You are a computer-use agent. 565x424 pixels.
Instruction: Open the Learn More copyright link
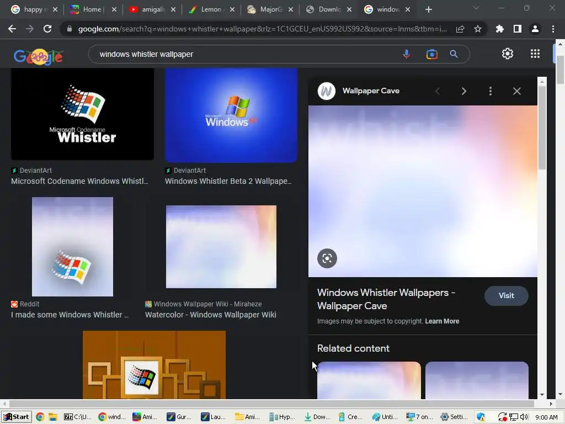tap(442, 321)
